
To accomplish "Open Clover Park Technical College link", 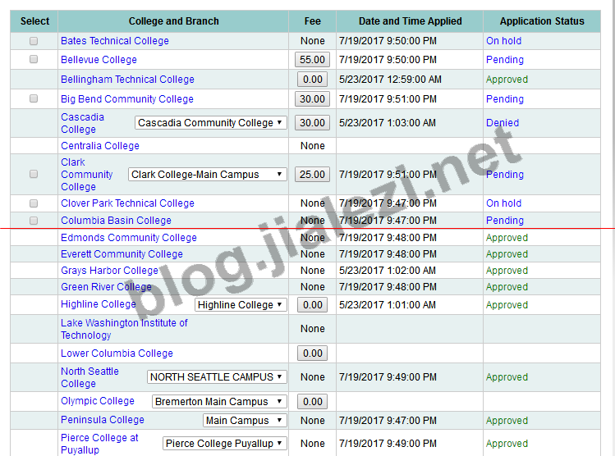I will pos(127,203).
